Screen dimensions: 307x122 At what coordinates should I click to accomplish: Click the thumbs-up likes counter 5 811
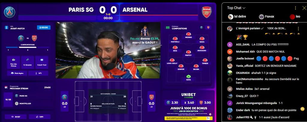pos(40,117)
